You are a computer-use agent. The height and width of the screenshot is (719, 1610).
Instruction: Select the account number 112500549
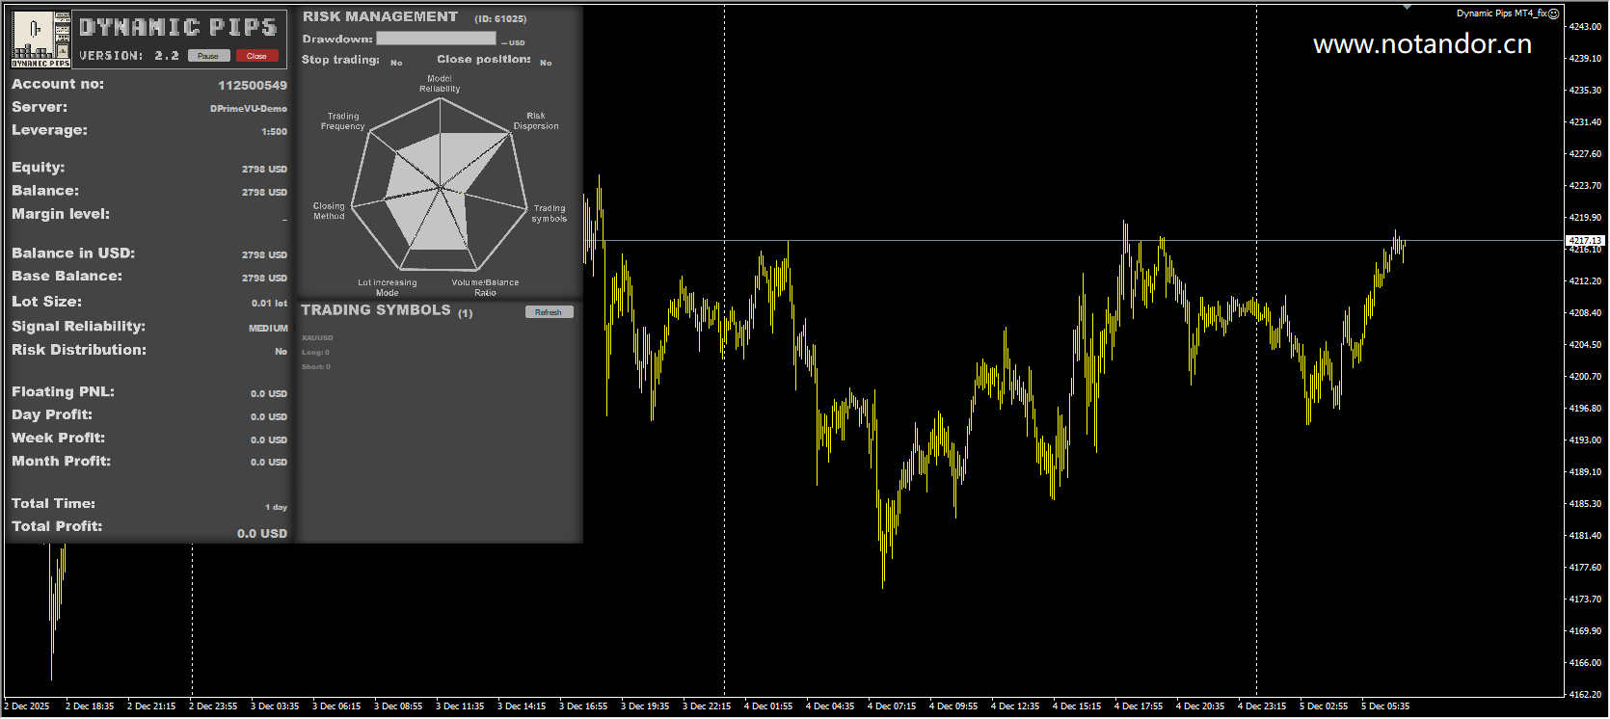pos(253,85)
